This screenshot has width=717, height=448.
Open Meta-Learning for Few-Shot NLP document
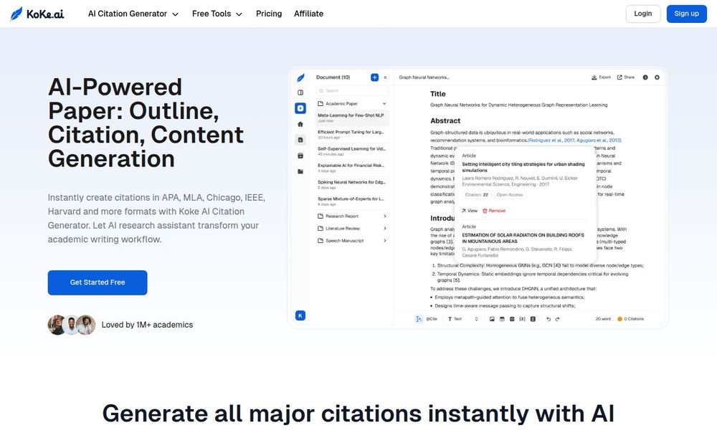352,118
